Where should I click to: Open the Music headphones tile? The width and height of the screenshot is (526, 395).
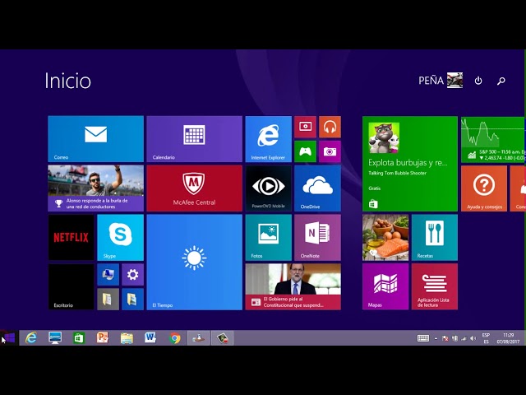point(330,127)
